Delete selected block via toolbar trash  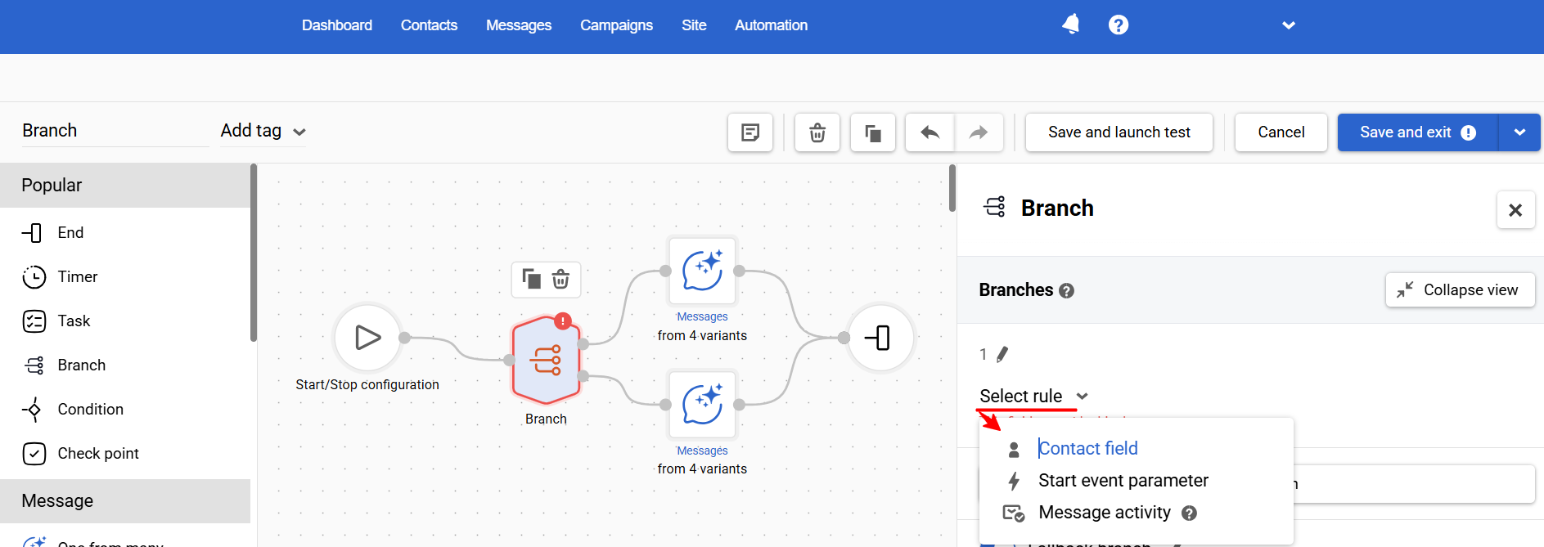(817, 132)
